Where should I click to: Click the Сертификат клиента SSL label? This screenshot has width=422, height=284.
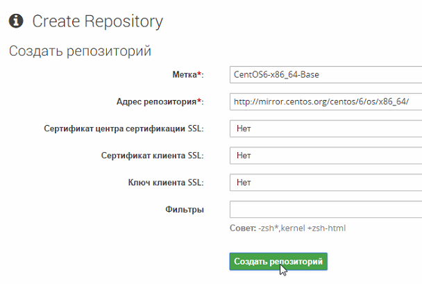[x=151, y=156]
